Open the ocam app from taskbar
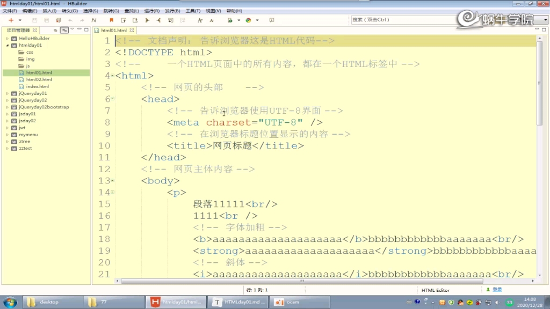This screenshot has height=309, width=550. point(300,301)
